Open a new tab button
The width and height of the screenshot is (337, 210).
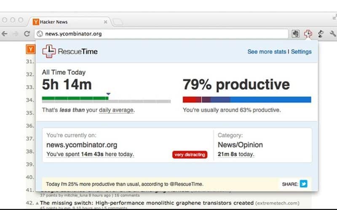coord(118,22)
